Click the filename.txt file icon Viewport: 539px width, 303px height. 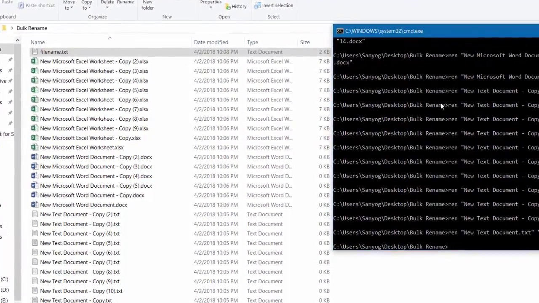coord(35,52)
